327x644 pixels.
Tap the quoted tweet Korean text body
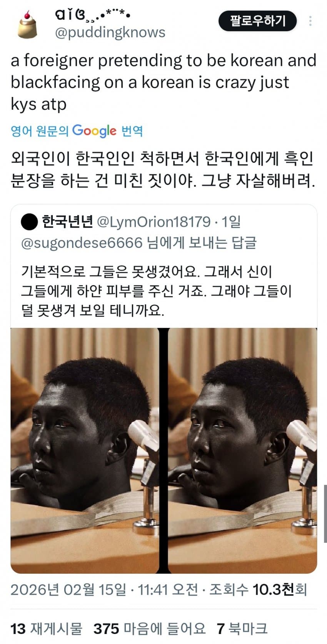[x=157, y=291]
